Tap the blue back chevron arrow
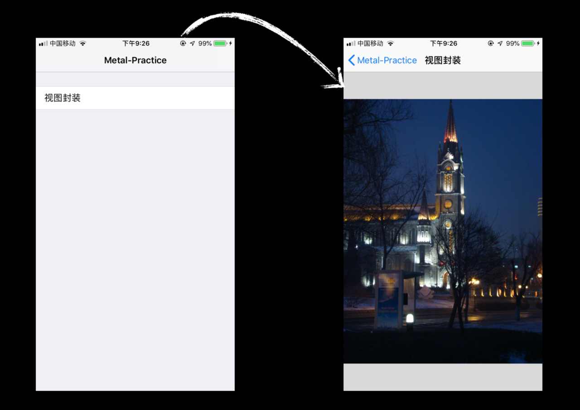580x410 pixels. 352,60
